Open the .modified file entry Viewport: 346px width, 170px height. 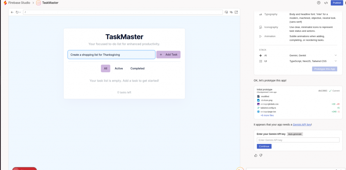265,96
